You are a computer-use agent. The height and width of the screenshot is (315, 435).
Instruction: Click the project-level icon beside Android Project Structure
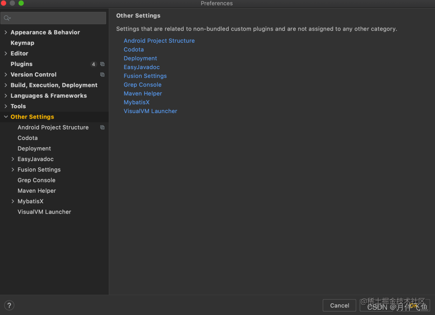point(102,128)
